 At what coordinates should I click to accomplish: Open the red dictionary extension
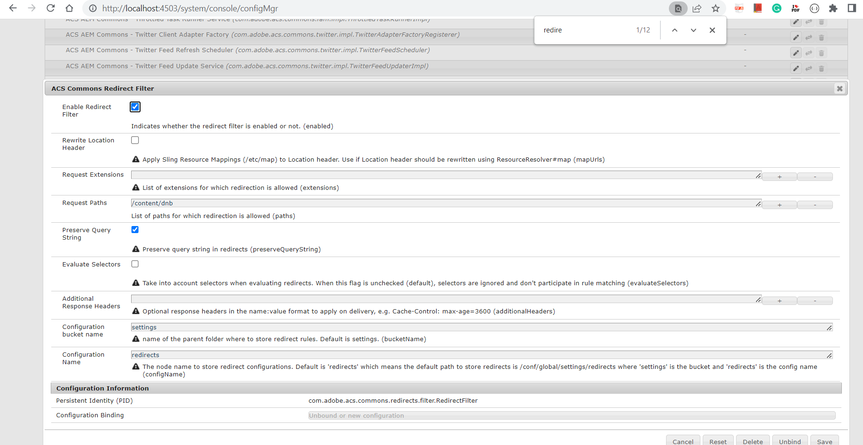pos(757,8)
